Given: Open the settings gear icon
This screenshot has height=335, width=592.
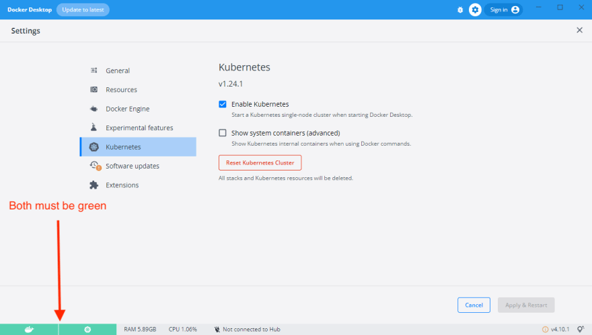Looking at the screenshot, I should pos(475,10).
